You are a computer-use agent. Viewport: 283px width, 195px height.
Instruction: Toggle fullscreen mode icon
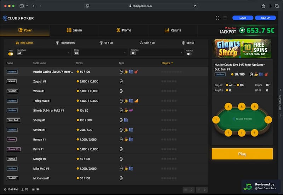pyautogui.click(x=218, y=18)
